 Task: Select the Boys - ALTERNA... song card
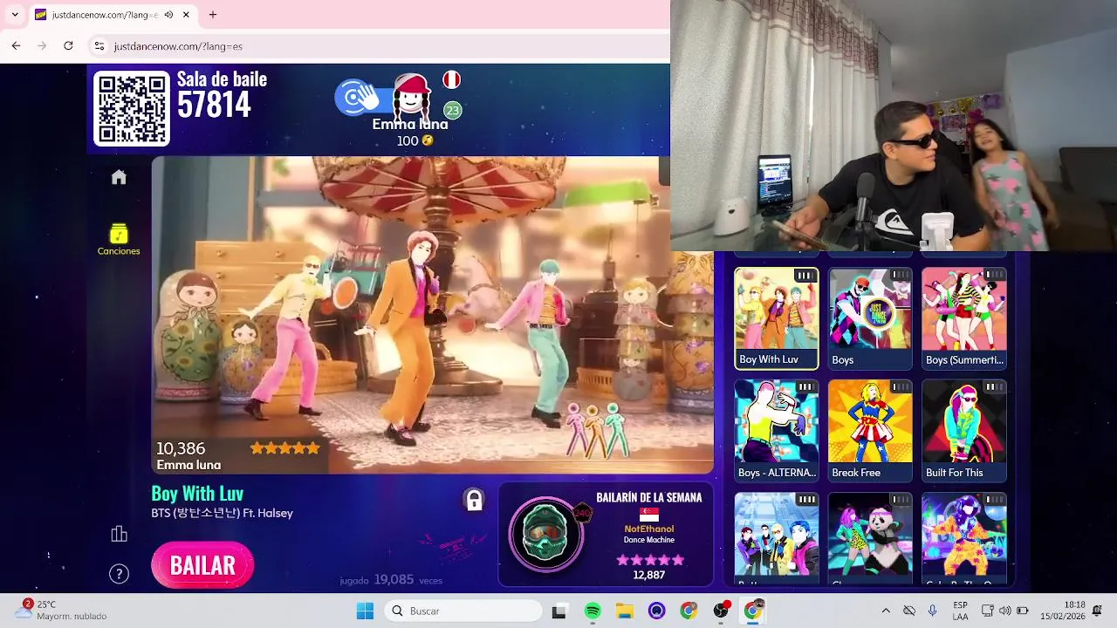[x=777, y=431]
